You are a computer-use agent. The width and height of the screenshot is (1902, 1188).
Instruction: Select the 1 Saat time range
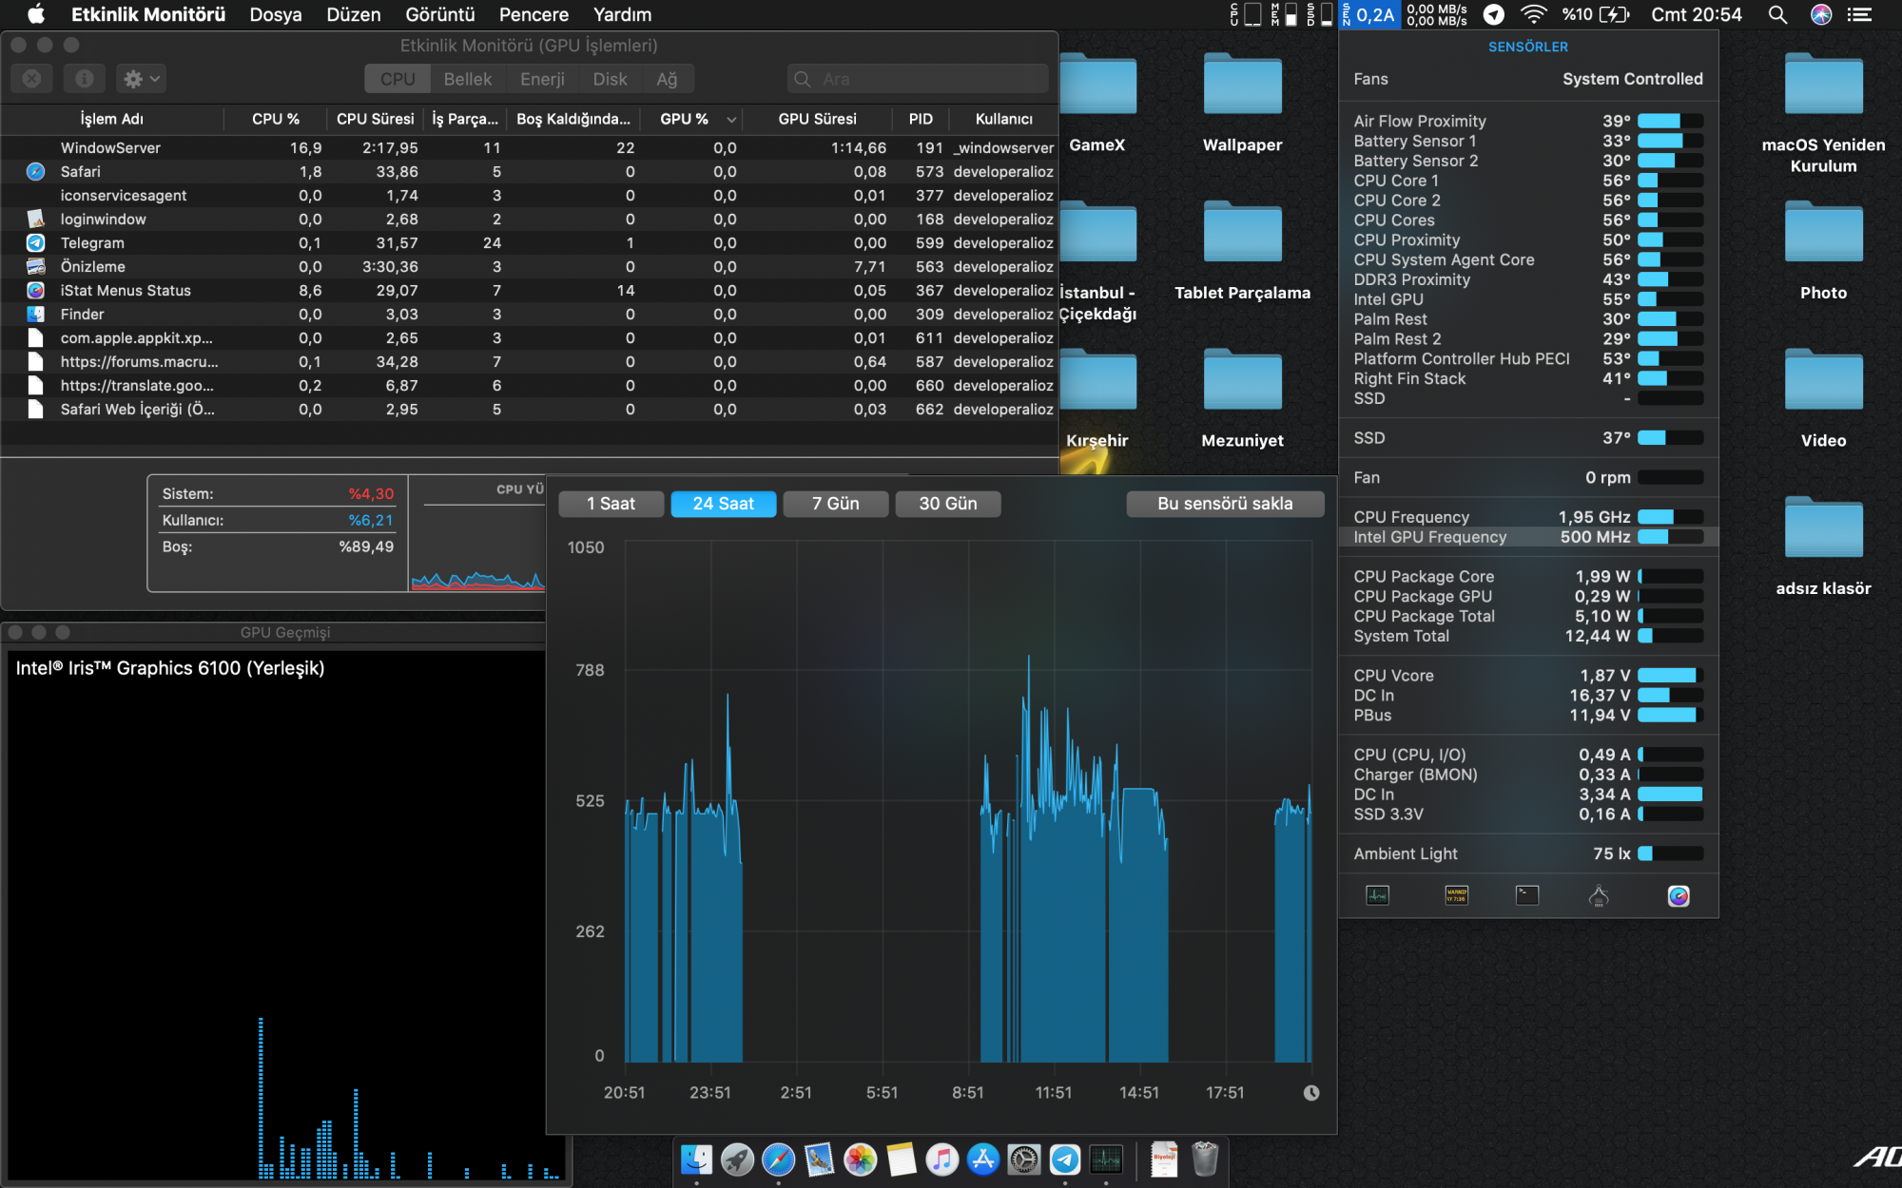tap(611, 504)
